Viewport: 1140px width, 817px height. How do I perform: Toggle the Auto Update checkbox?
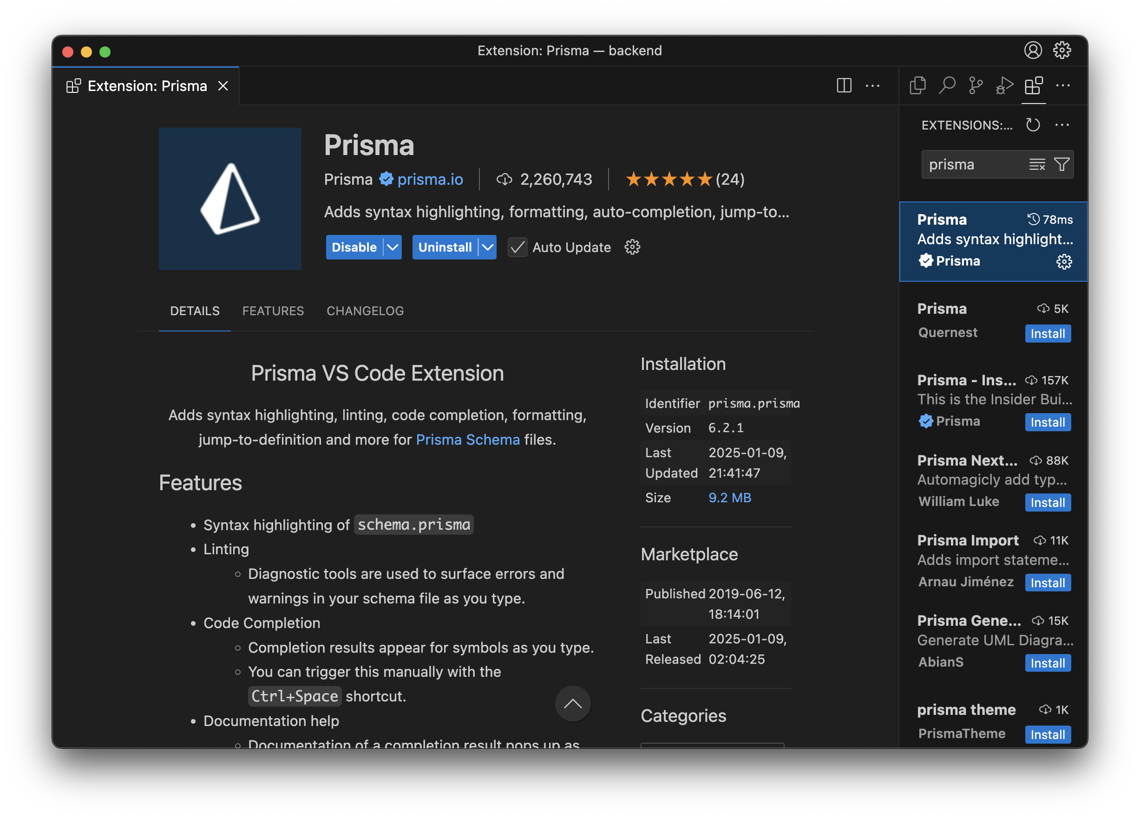point(517,247)
